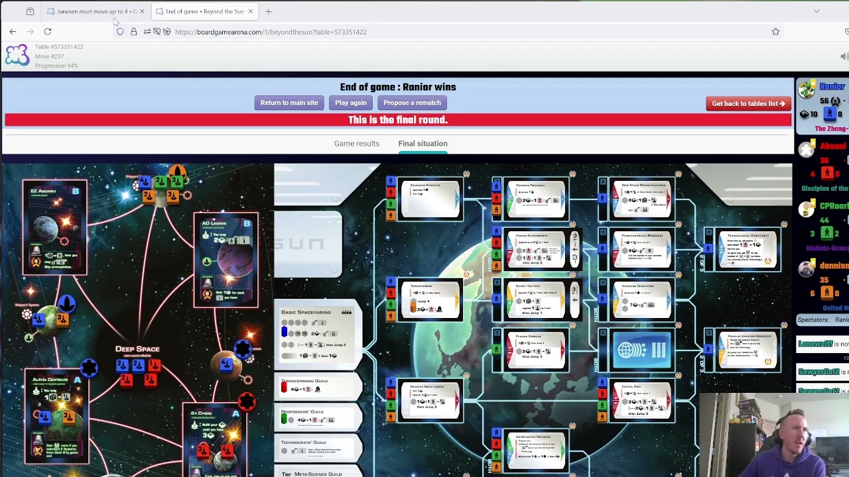Image resolution: width=849 pixels, height=477 pixels.
Task: Reload the page with the refresh icon
Action: point(48,31)
